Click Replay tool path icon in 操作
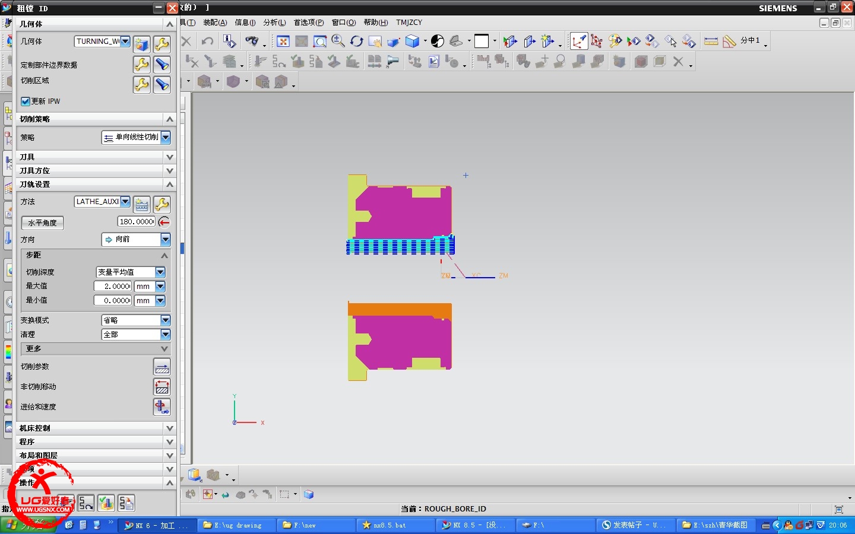Image resolution: width=855 pixels, height=534 pixels. click(x=86, y=503)
